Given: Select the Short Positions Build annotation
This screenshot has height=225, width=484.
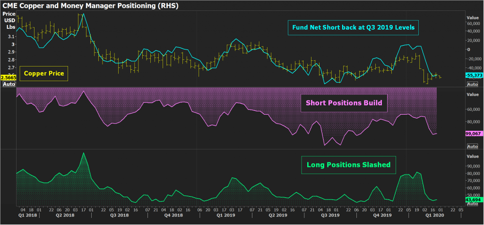Looking at the screenshot, I should [x=344, y=102].
